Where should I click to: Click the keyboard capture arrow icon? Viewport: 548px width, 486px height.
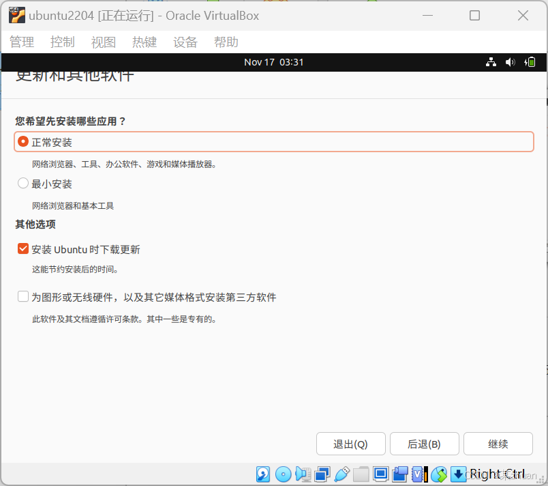pyautogui.click(x=458, y=474)
